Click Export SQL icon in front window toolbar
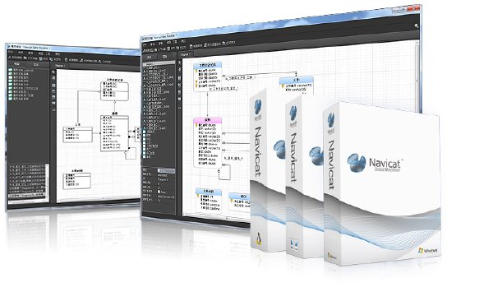 point(223,43)
